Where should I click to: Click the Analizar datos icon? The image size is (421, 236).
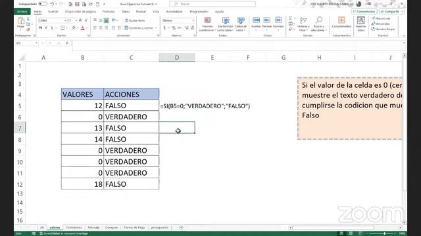tap(361, 20)
